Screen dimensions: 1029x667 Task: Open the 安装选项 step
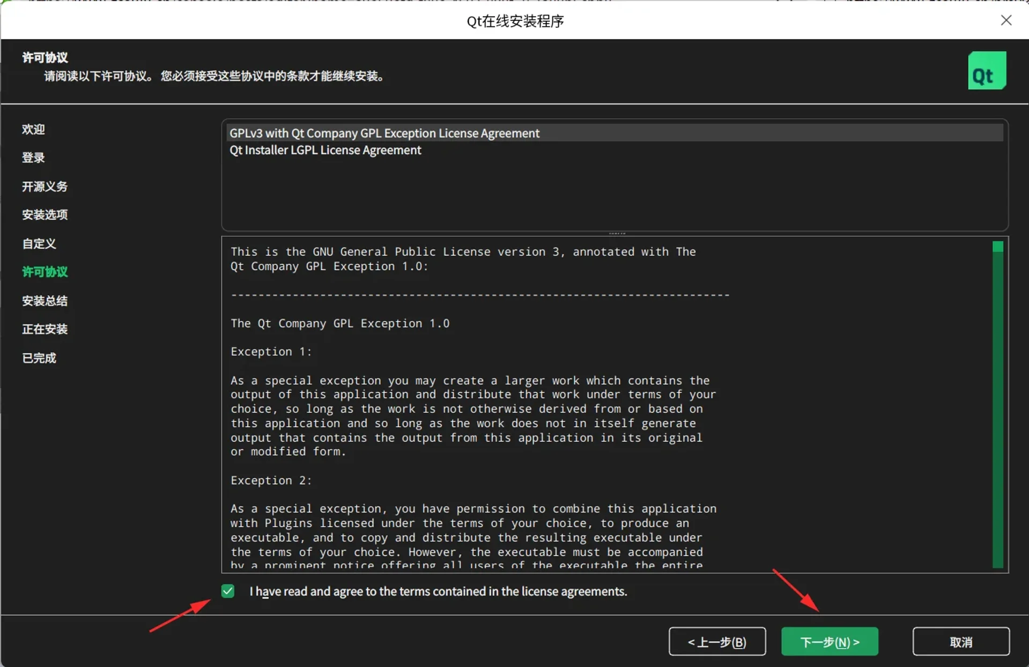(45, 214)
